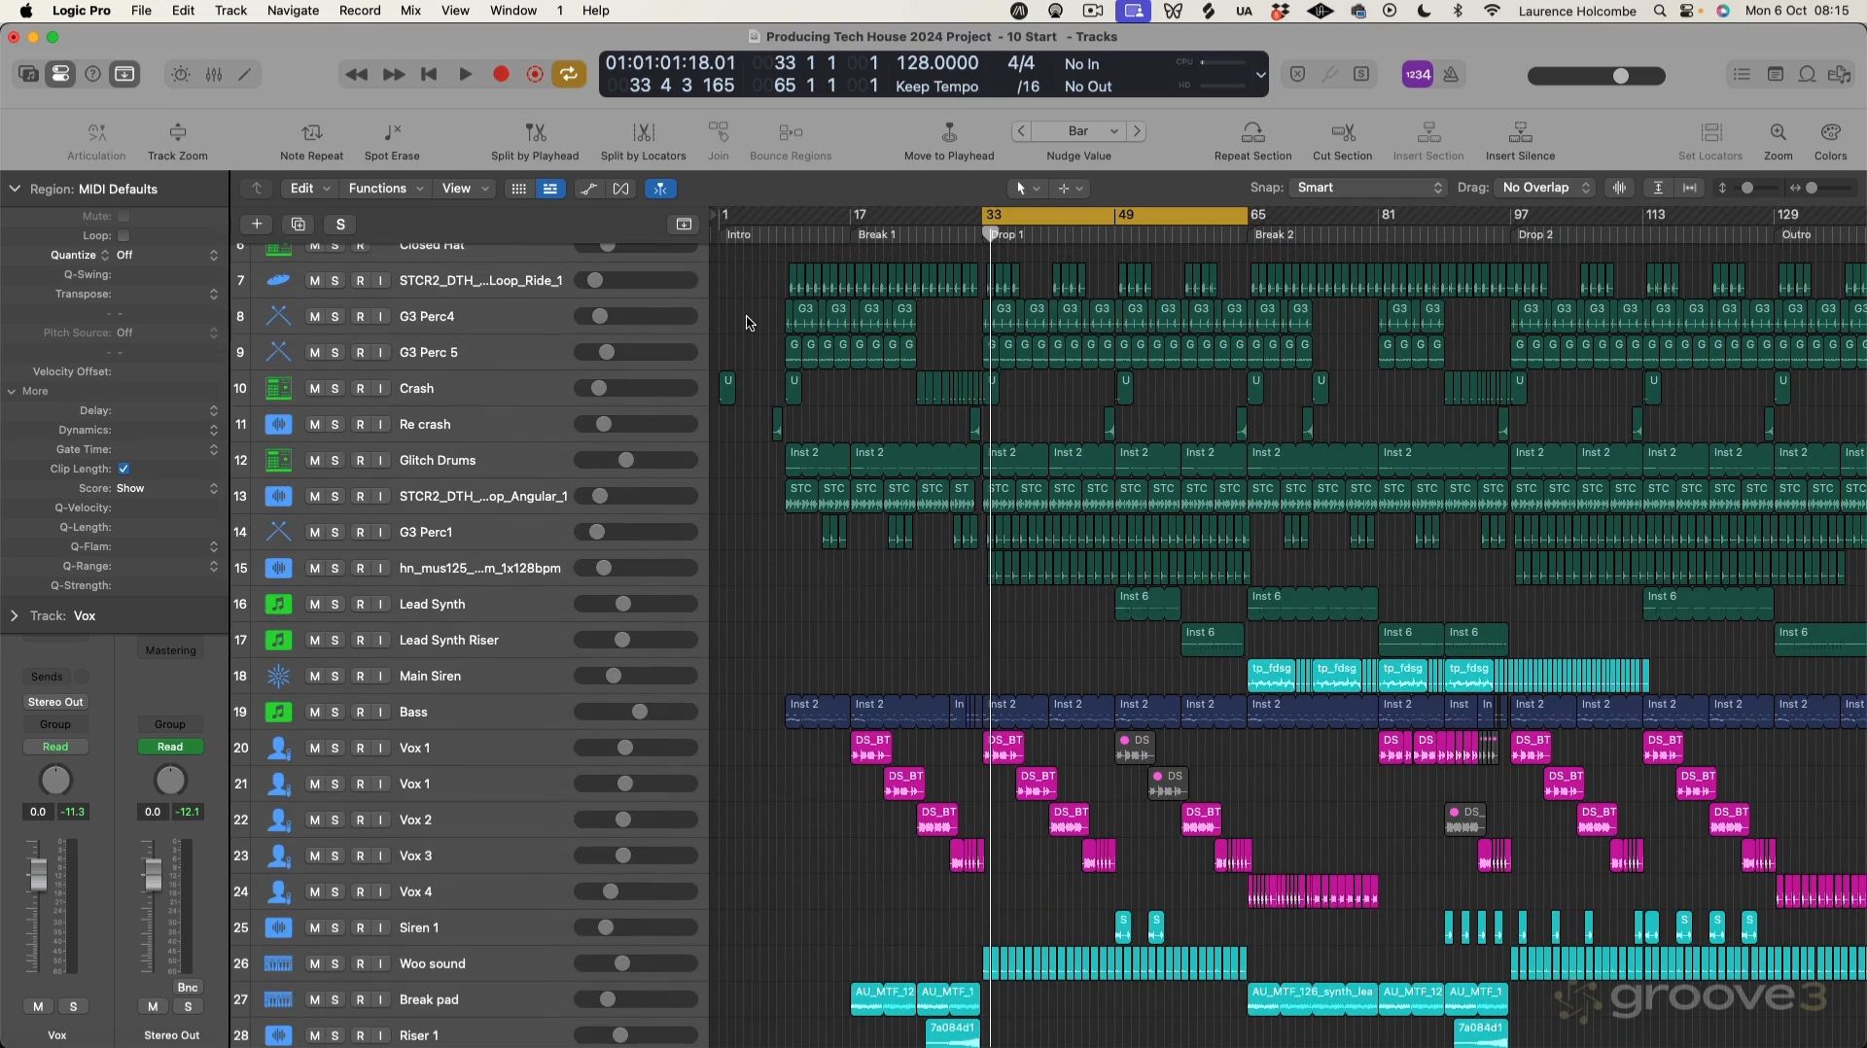This screenshot has height=1048, width=1867.
Task: Open the Functions menu in the tracks area
Action: [385, 189]
